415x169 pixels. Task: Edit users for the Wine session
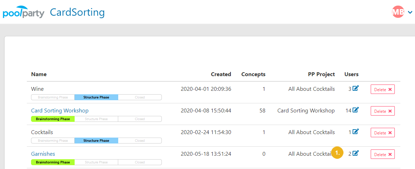coord(355,88)
